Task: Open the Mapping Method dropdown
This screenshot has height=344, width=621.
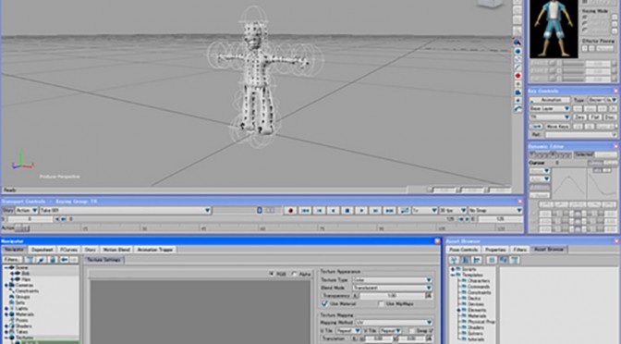Action: click(394, 323)
